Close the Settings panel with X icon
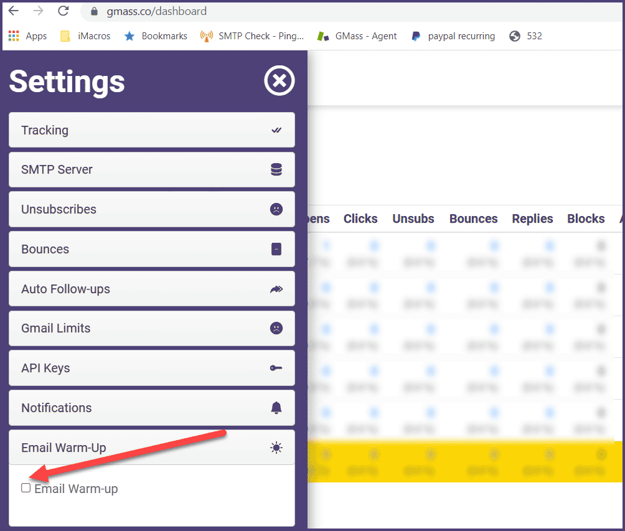Viewport: 625px width, 531px height. coord(279,81)
